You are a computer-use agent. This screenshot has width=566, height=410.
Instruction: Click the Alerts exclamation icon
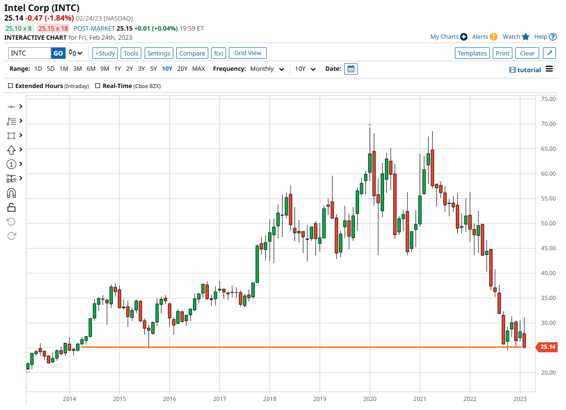[493, 37]
